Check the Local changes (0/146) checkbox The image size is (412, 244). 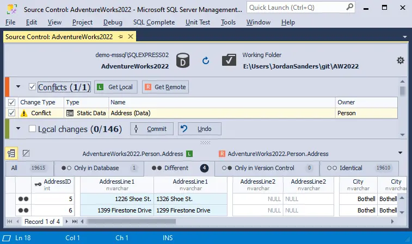(32, 129)
